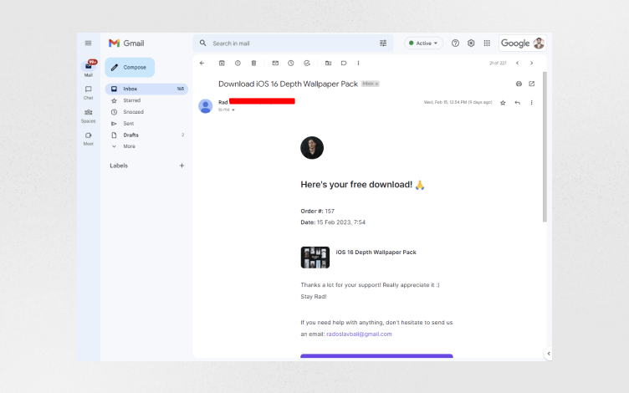The width and height of the screenshot is (629, 393).
Task: Star the message from Rad
Action: tap(503, 103)
